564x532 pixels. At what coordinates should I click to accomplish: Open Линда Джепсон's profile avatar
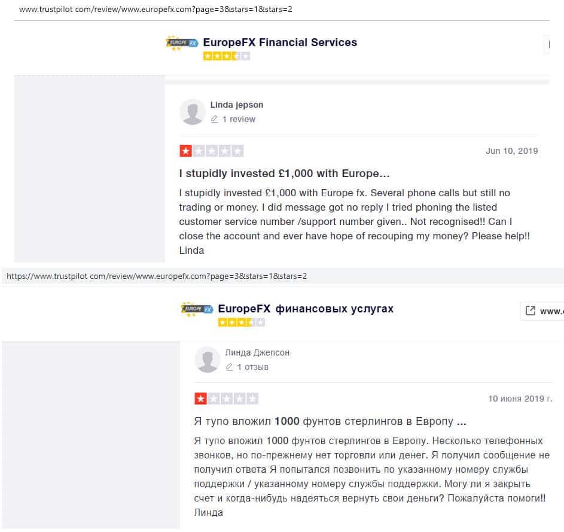click(x=208, y=360)
